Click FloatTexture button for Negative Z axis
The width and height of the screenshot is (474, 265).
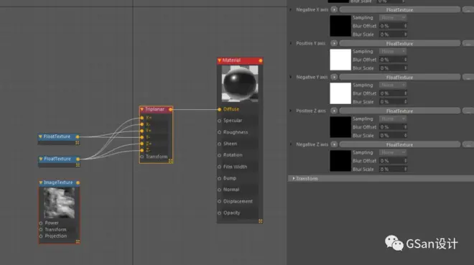point(399,145)
